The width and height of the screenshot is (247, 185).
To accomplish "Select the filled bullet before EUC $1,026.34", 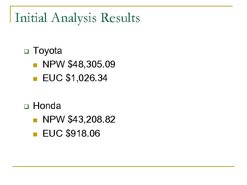I will pos(35,79).
